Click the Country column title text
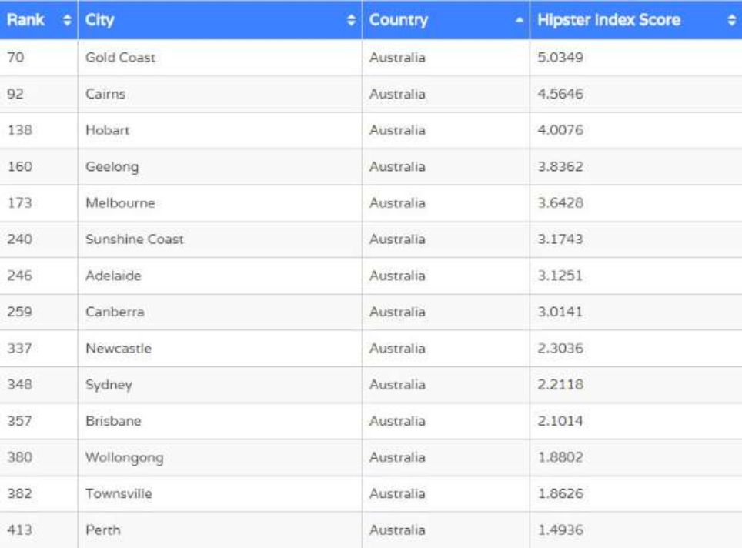Screen dimensions: 742x548 [x=399, y=21]
